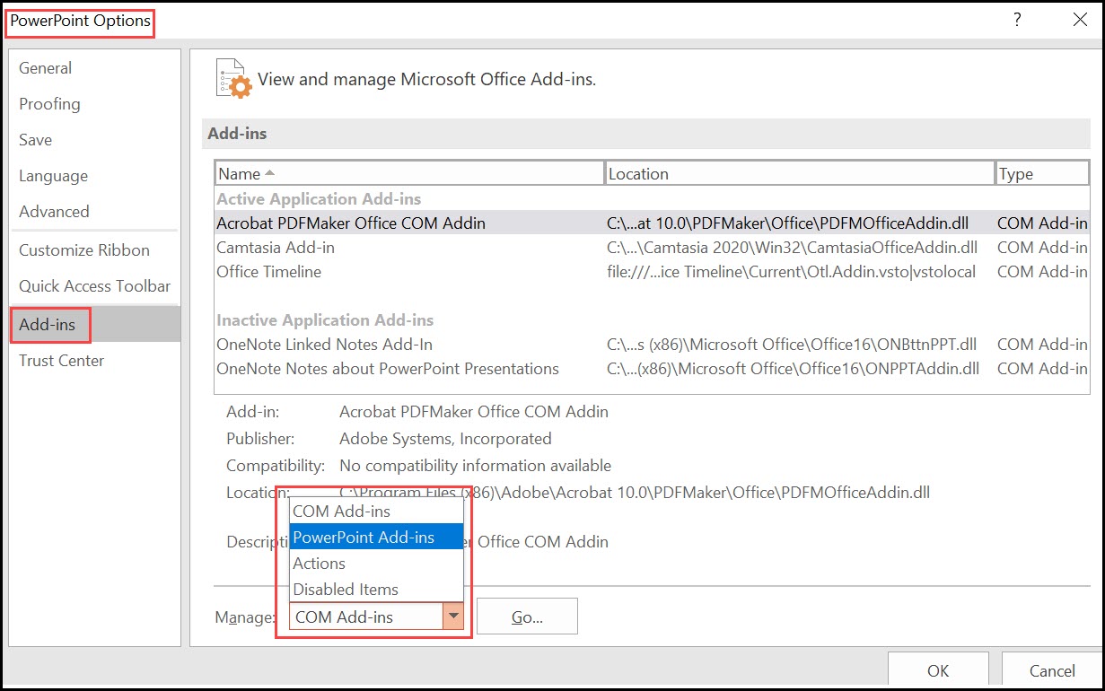The image size is (1105, 691).
Task: Click the Add-ins gear document icon
Action: 234,78
